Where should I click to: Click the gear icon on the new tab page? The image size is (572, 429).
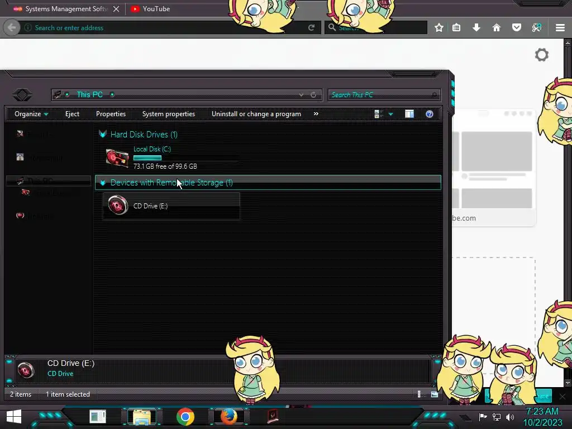point(542,55)
